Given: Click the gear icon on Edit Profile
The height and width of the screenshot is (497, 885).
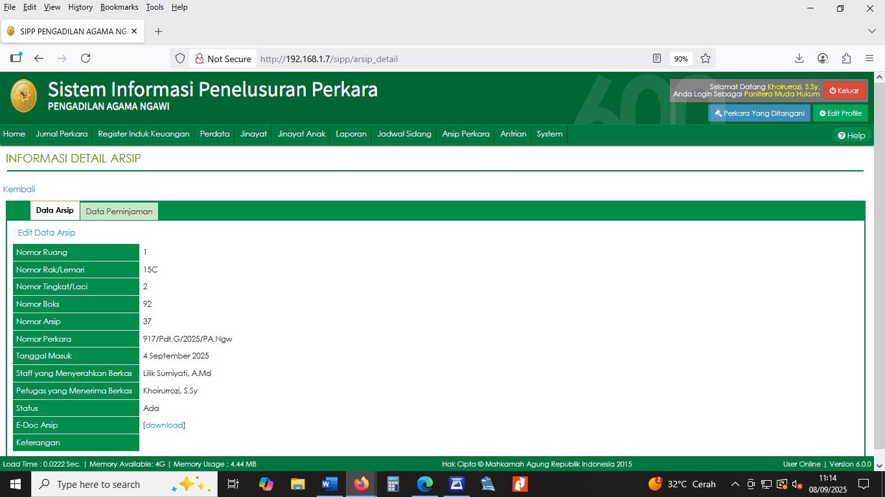Looking at the screenshot, I should point(821,112).
